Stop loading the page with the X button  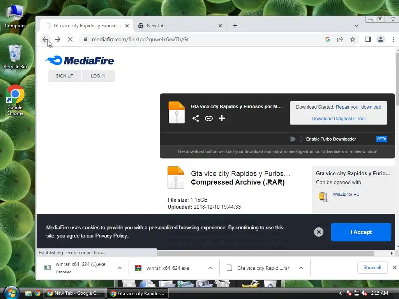point(70,39)
